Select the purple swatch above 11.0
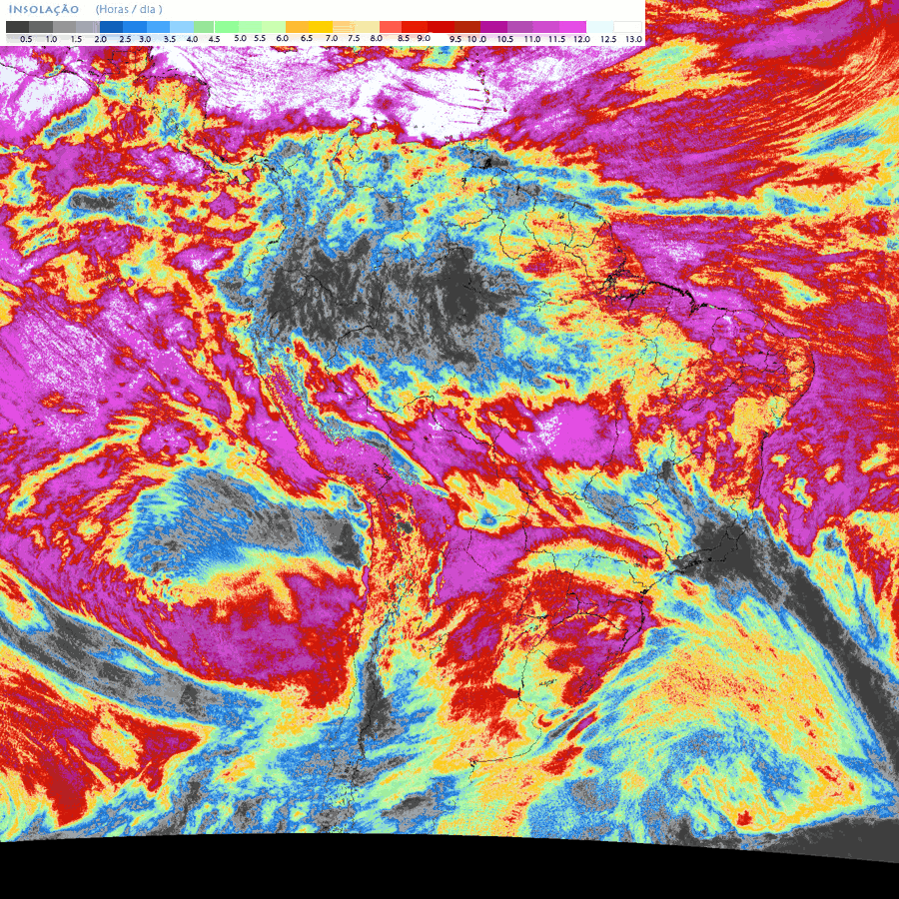 [520, 27]
